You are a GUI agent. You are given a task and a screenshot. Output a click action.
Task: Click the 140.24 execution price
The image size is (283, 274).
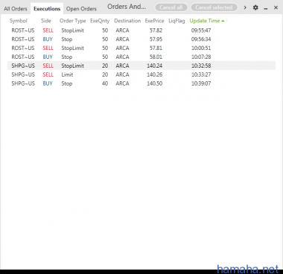click(x=154, y=66)
